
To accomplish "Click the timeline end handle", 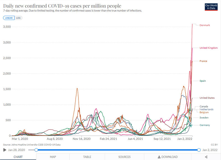I will 199,150.
